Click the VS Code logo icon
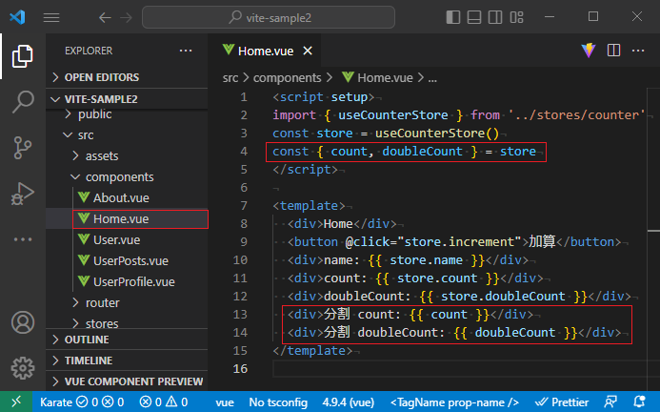 tap(17, 17)
